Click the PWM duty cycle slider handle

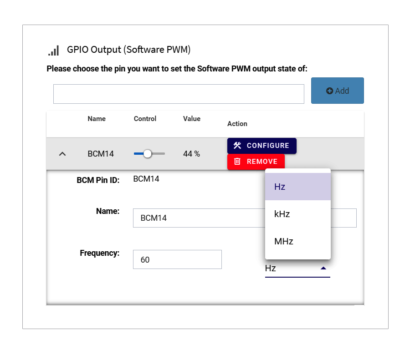pos(147,154)
